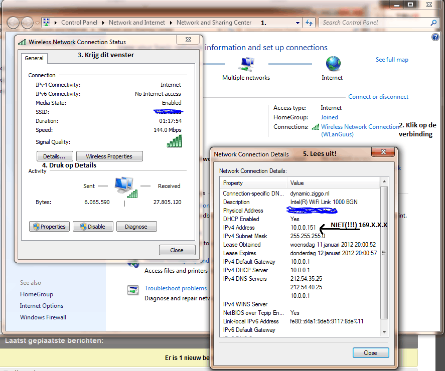Click DNS server value 212.54.35.25

[306, 279]
